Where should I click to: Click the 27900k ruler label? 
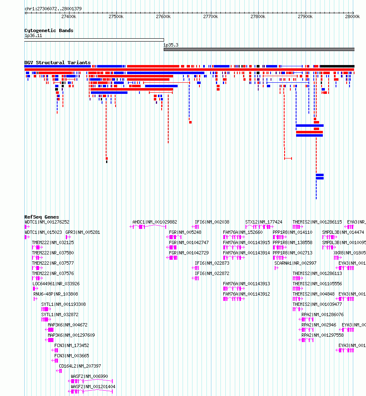tap(305, 16)
